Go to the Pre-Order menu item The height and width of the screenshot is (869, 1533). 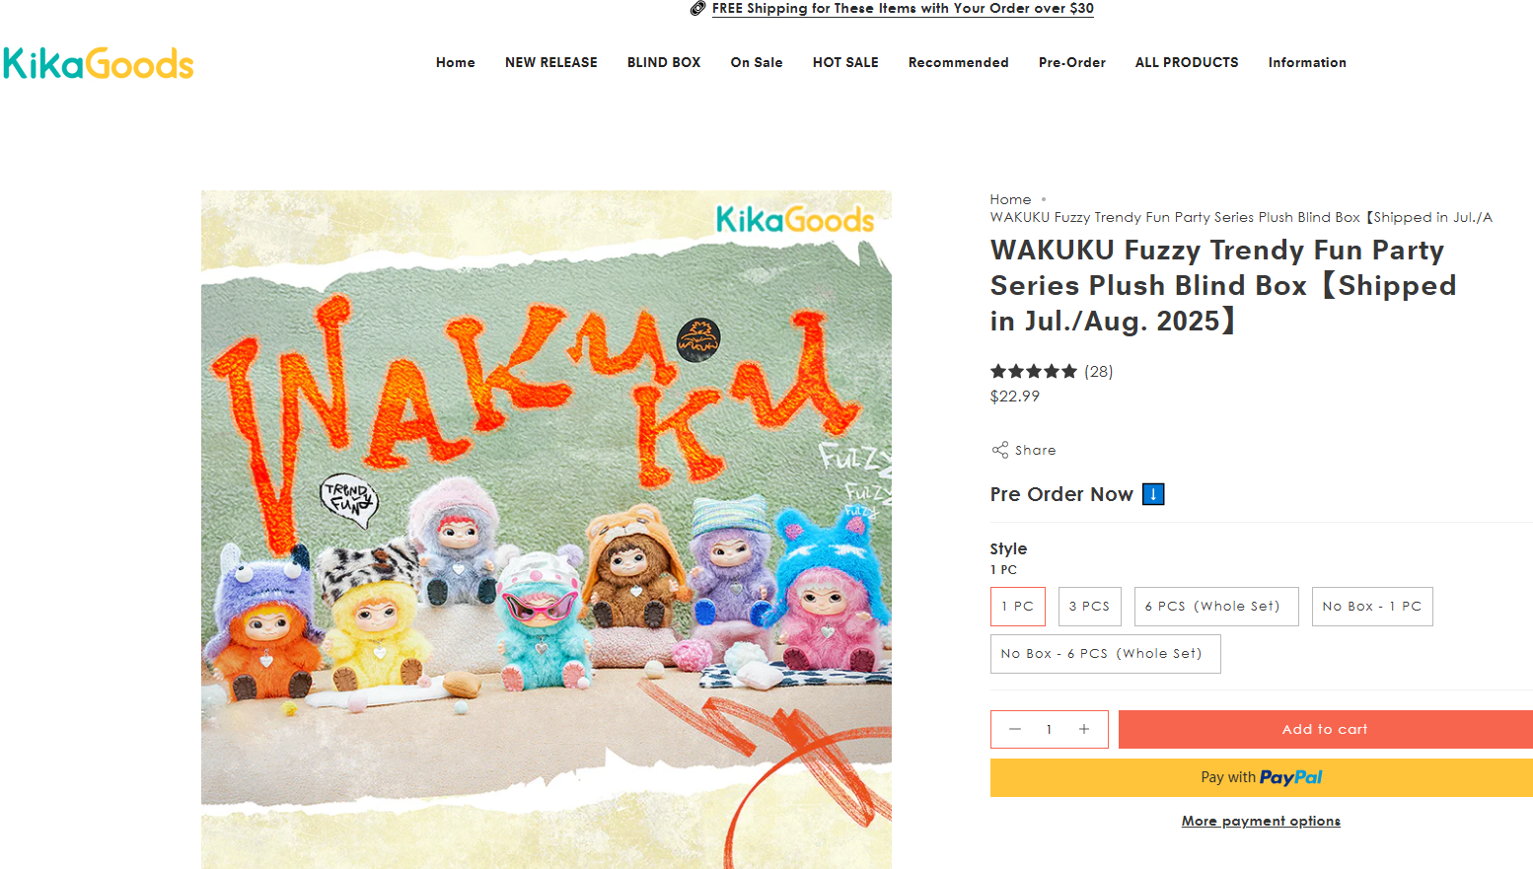click(1071, 62)
